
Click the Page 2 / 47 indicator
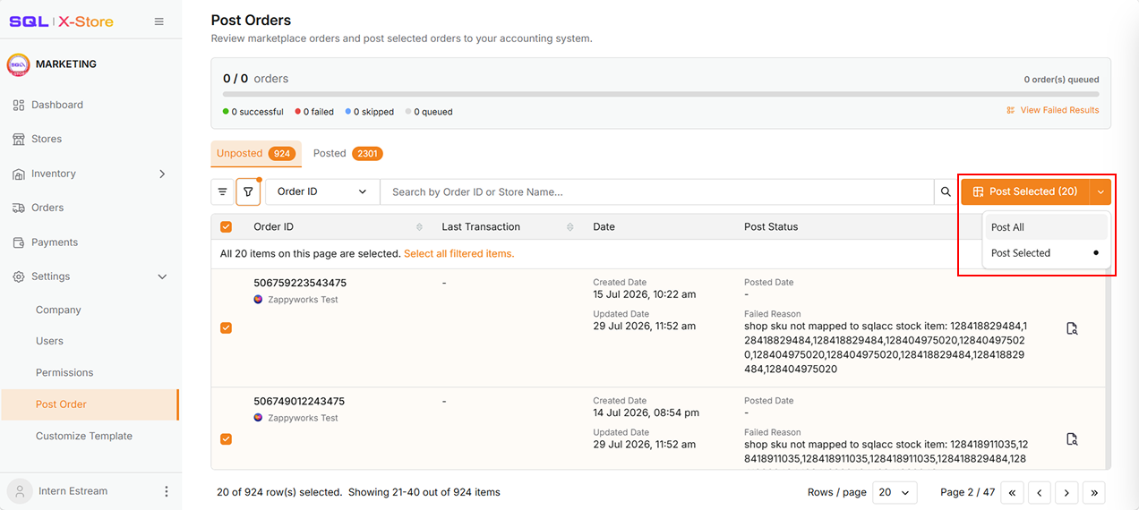pos(968,492)
